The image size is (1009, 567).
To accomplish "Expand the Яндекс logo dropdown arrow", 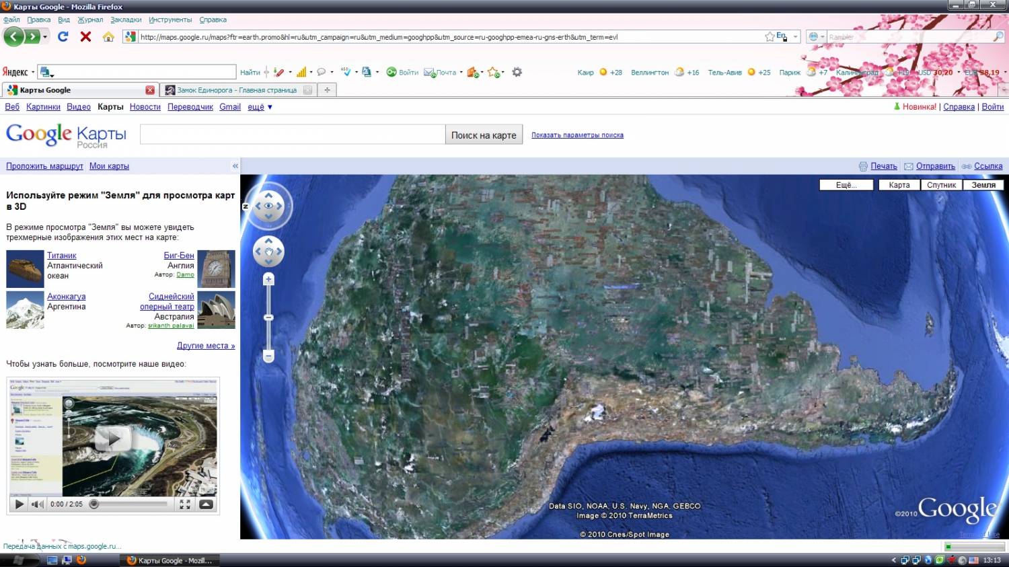I will pos(32,72).
